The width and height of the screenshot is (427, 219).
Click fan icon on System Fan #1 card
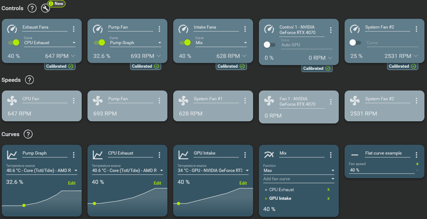183,101
